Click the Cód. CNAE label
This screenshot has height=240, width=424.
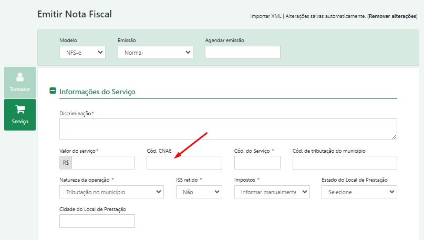159,151
